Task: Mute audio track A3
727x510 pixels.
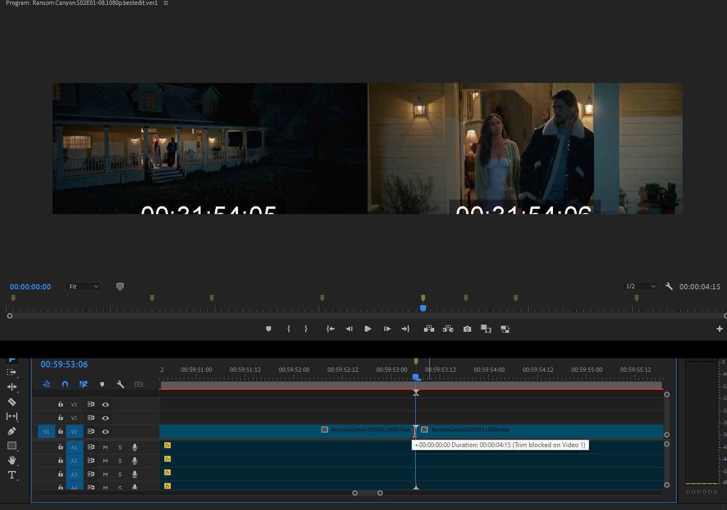Action: pos(105,474)
